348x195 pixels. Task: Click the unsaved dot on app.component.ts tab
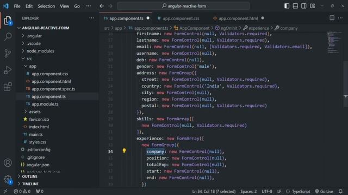click(148, 18)
